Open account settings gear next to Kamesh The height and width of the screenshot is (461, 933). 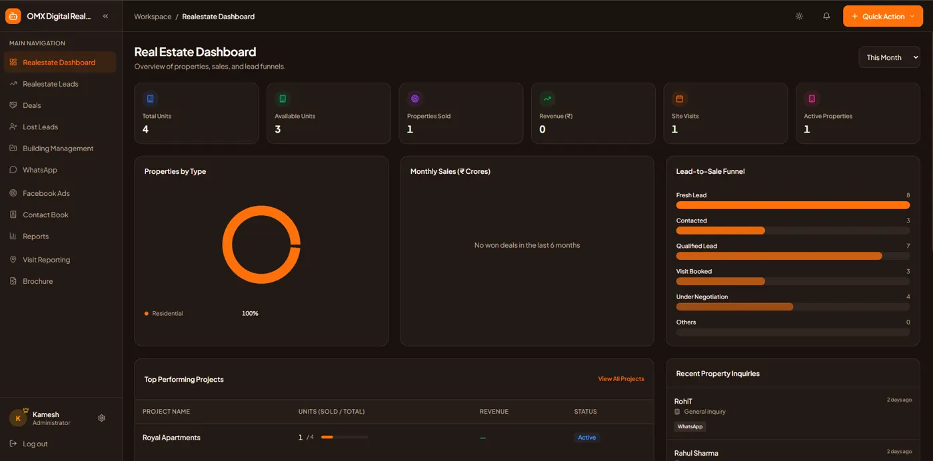pos(101,418)
